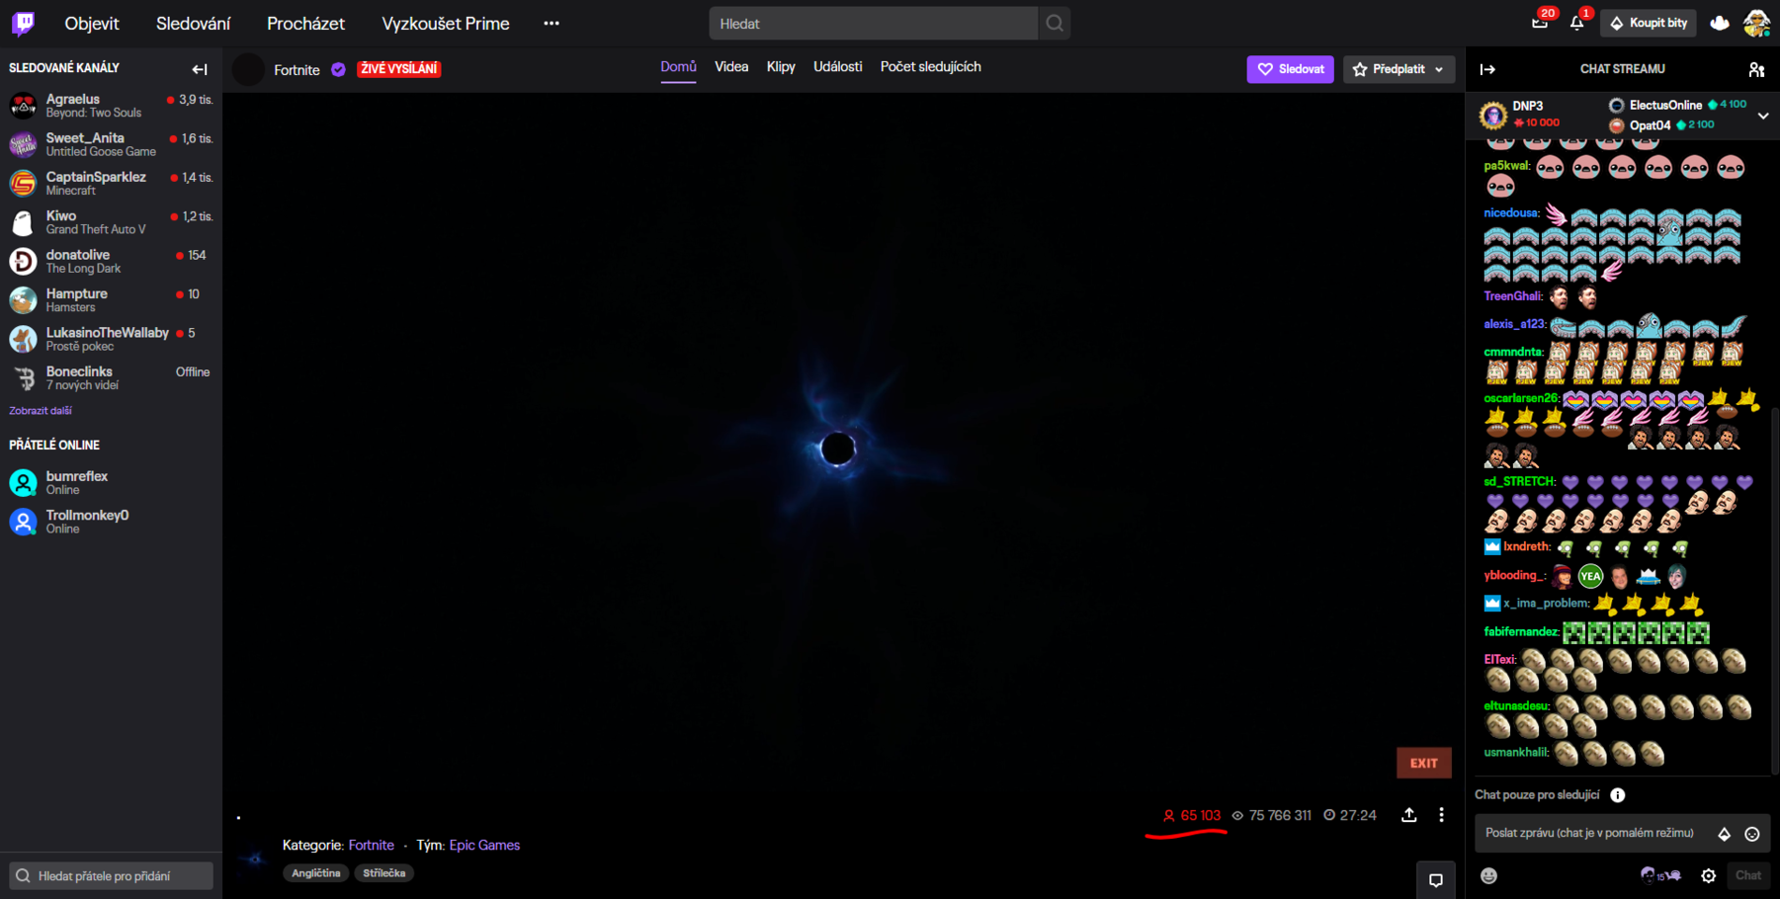Click the bits icon in chat input

tap(1724, 834)
